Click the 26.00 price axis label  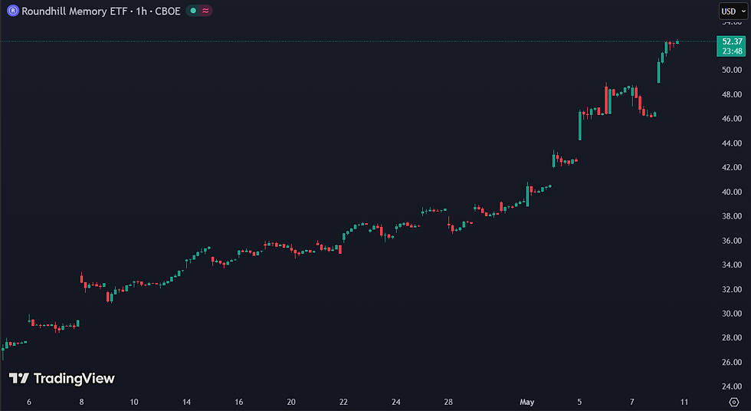point(732,362)
